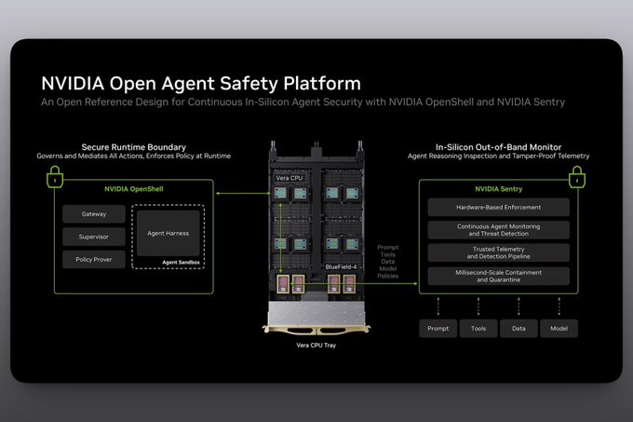Select the Policy Prover box
The width and height of the screenshot is (633, 422).
[94, 259]
